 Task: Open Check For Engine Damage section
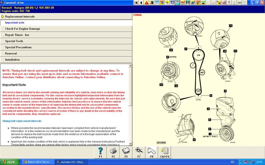66,29
